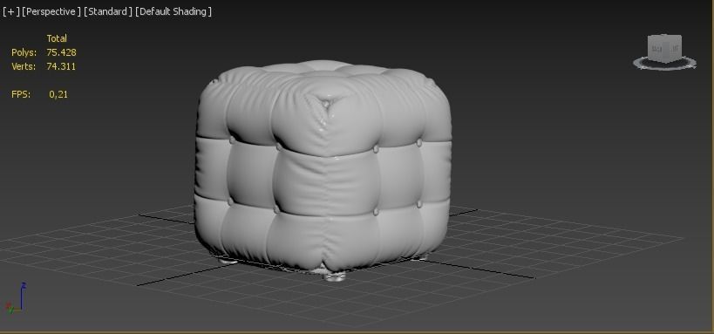Click the Verts count value 74.311
Viewport: 714px width, 334px height.
[x=61, y=66]
